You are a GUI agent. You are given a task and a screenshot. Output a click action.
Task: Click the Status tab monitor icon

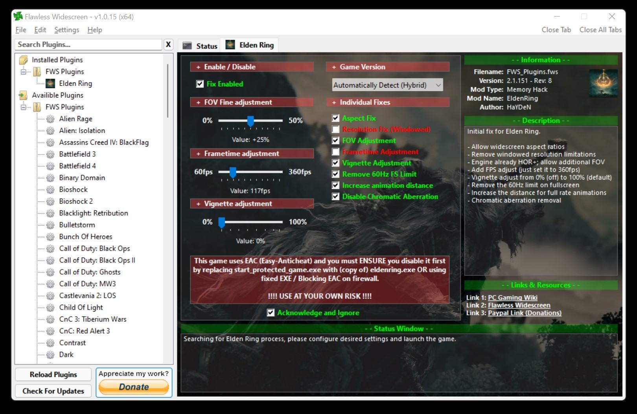[188, 46]
